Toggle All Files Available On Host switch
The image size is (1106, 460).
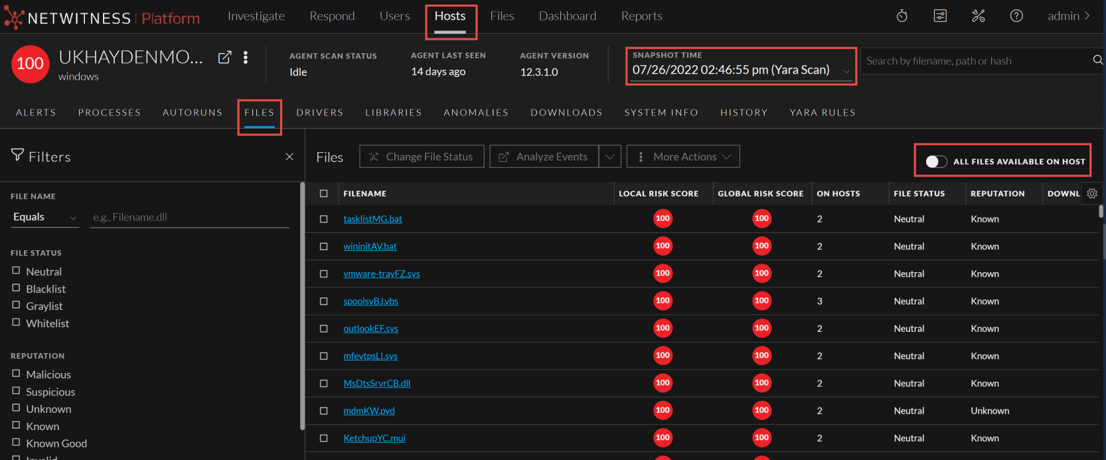(x=936, y=161)
